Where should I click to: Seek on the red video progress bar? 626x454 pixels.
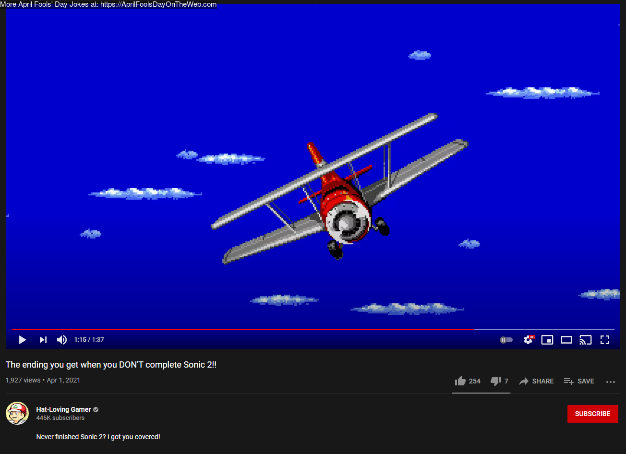click(313, 329)
